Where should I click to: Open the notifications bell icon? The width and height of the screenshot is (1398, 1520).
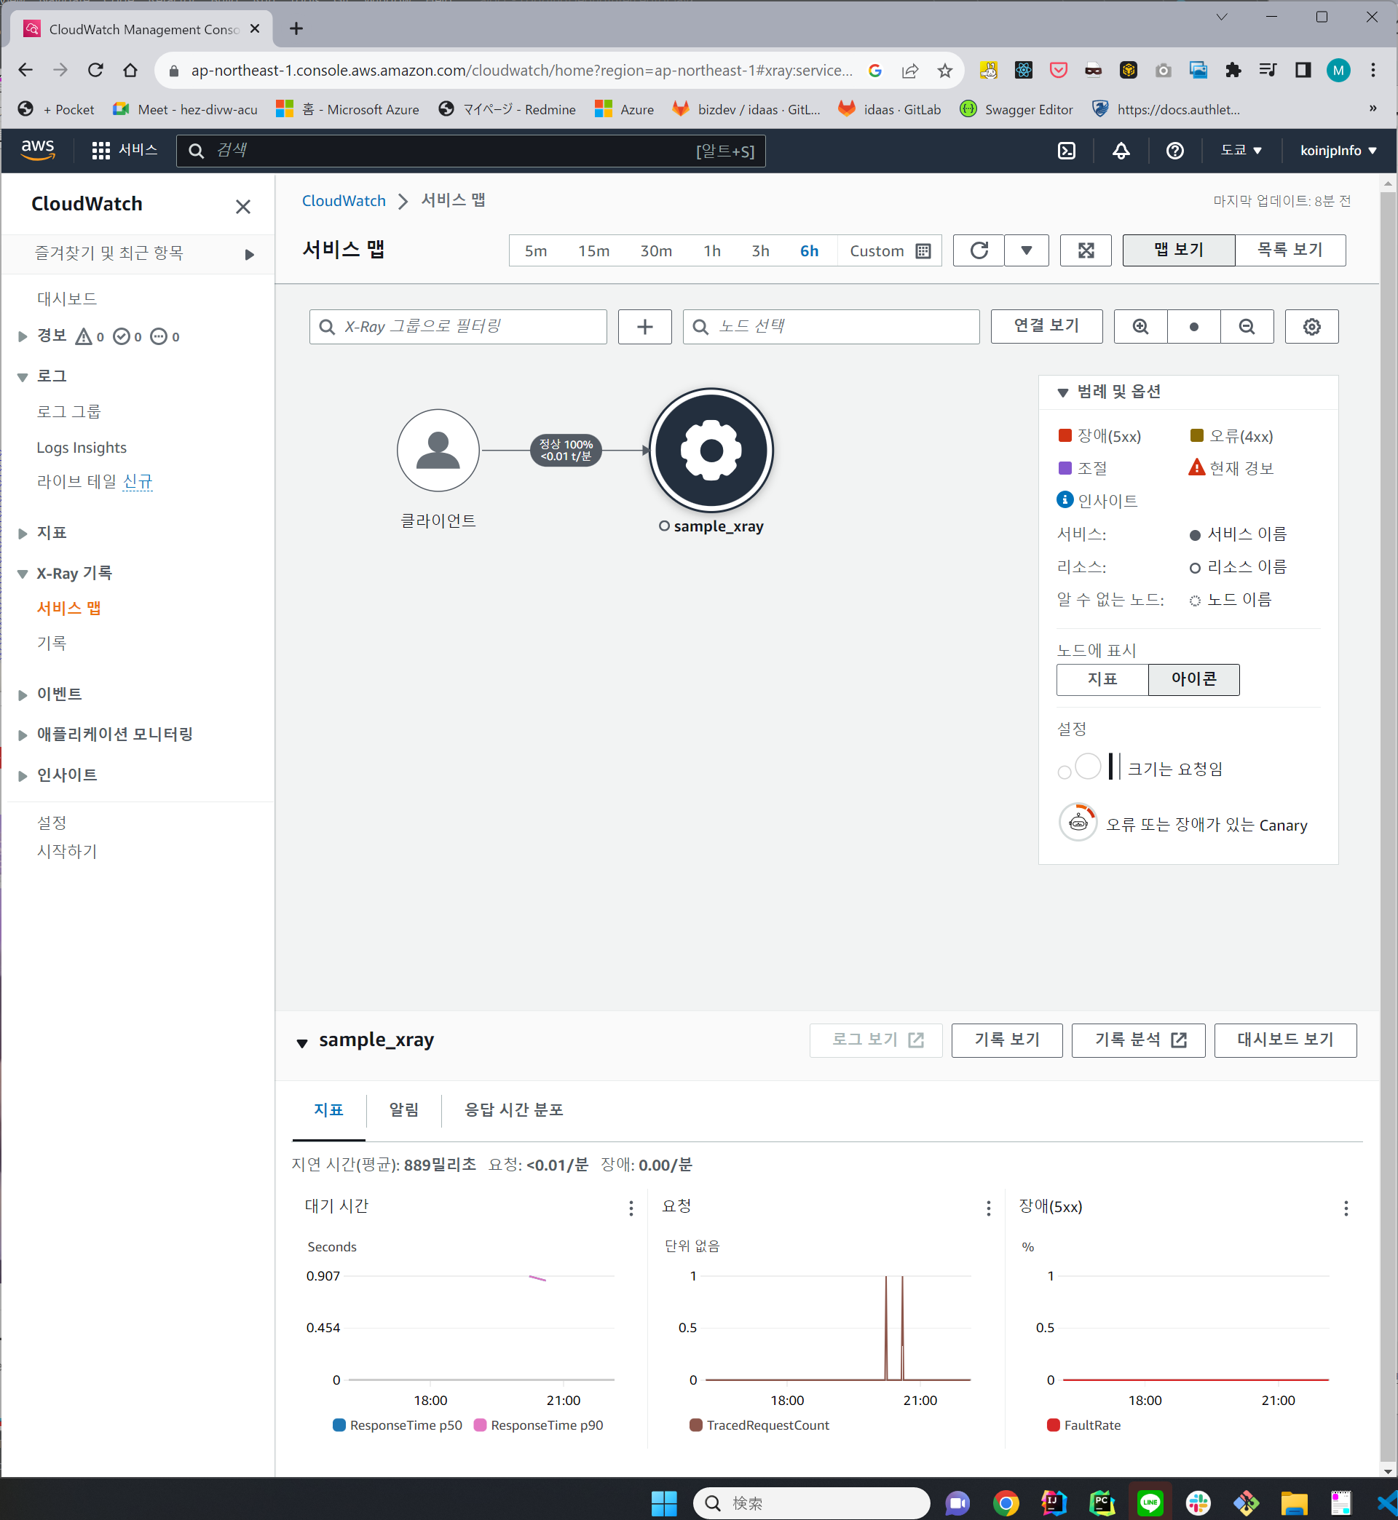tap(1121, 151)
